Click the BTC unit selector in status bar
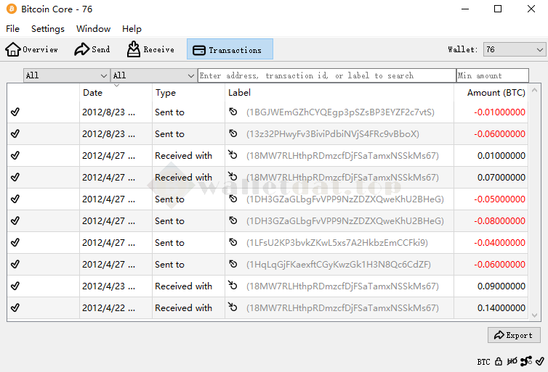Image resolution: width=548 pixels, height=372 pixels. coord(483,361)
